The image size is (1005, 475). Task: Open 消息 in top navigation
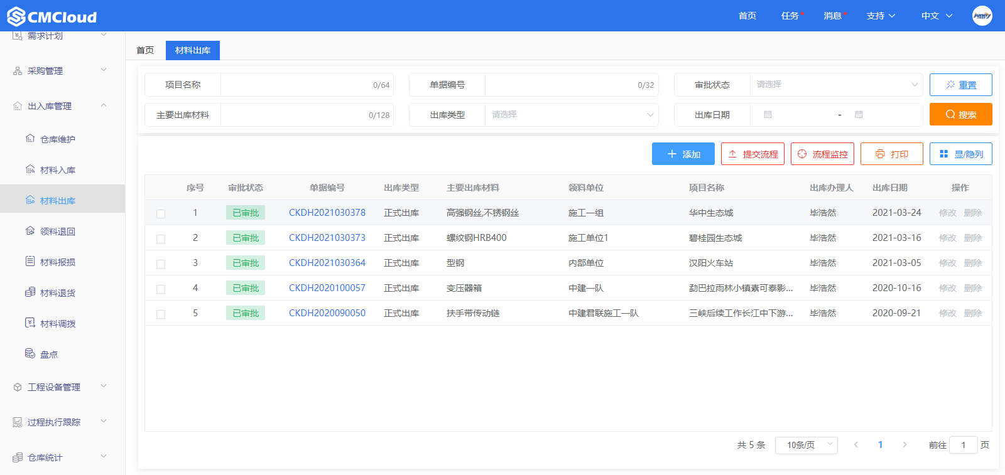(x=833, y=16)
